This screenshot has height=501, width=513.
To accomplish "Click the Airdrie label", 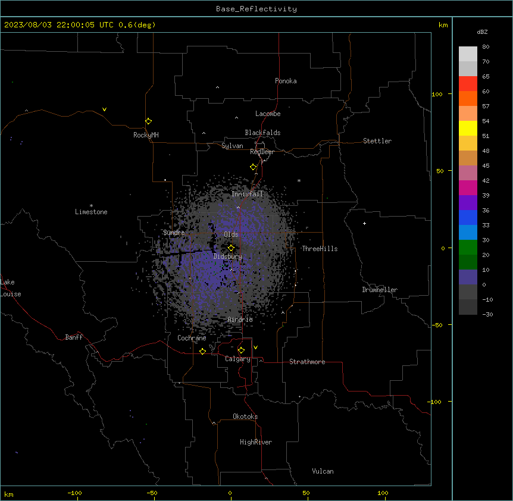I will click(240, 320).
